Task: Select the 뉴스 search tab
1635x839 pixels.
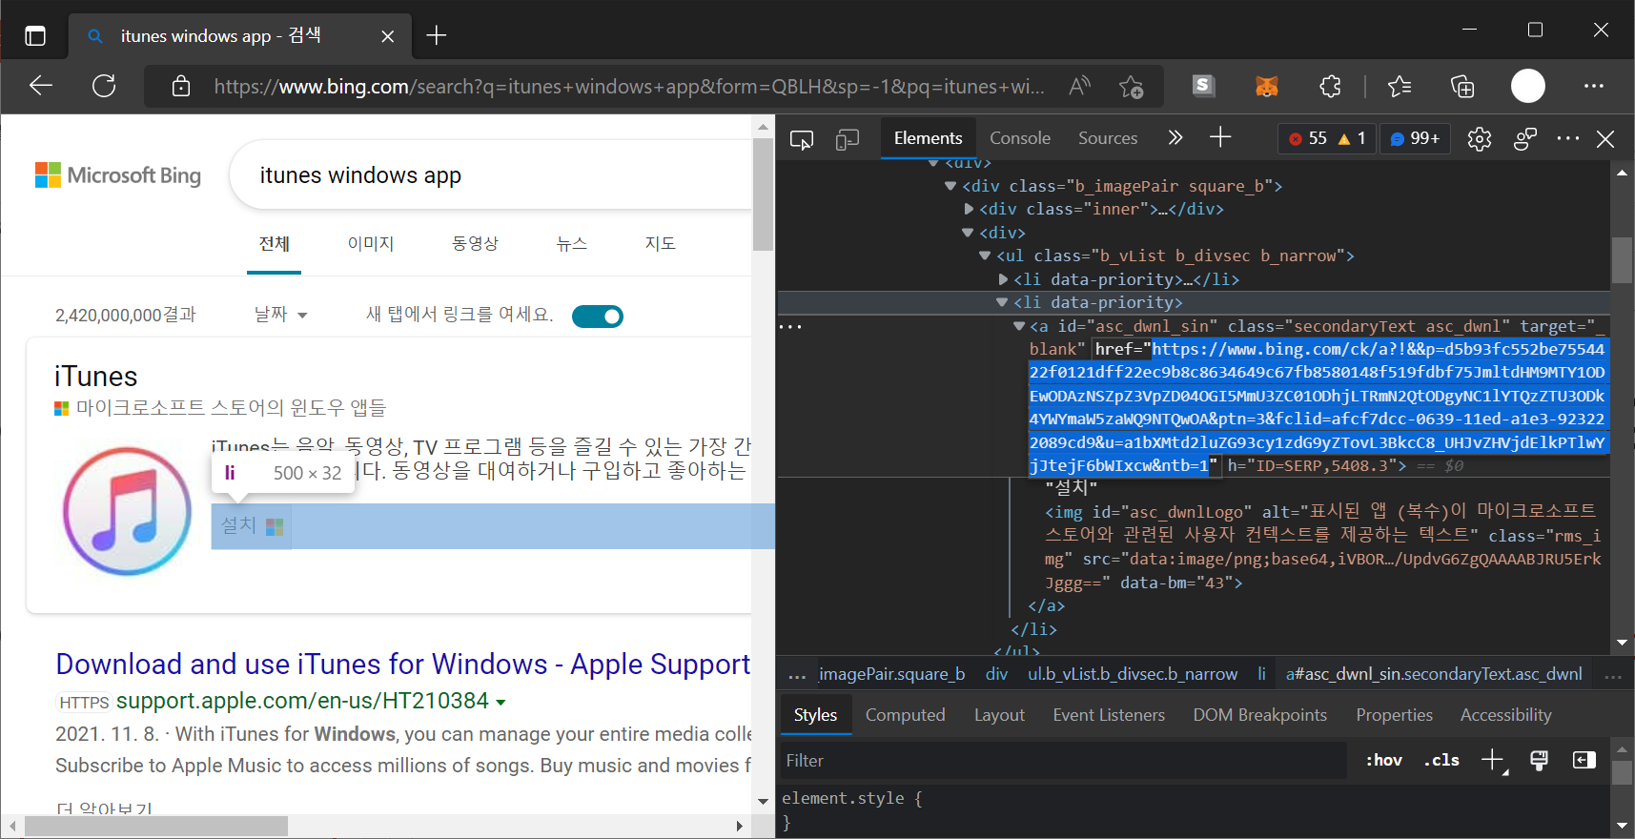Action: (x=572, y=244)
